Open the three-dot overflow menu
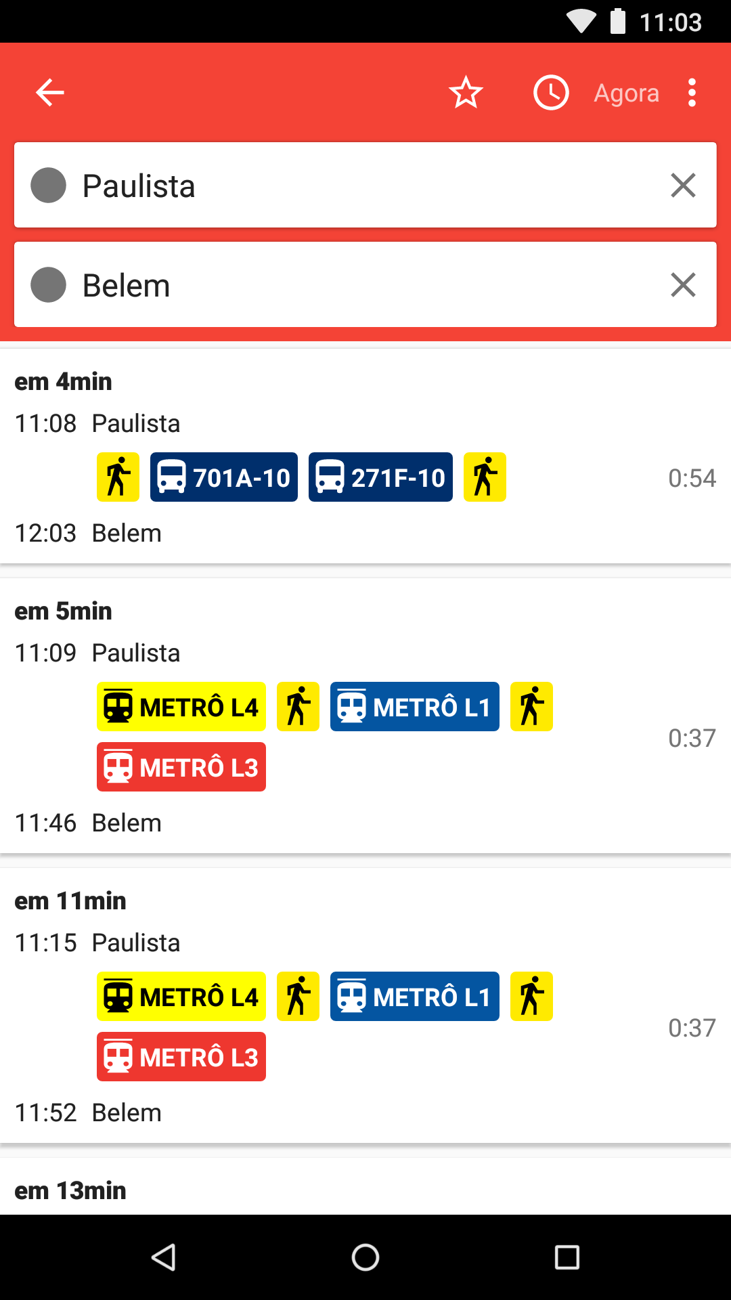Image resolution: width=731 pixels, height=1300 pixels. (692, 93)
